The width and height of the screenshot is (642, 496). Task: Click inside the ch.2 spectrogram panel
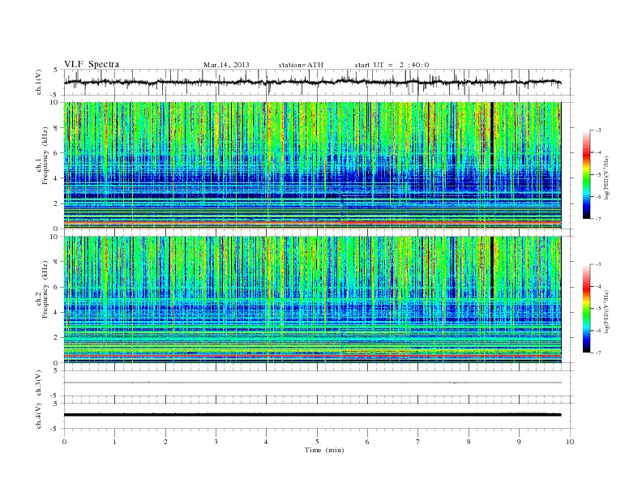(312, 300)
